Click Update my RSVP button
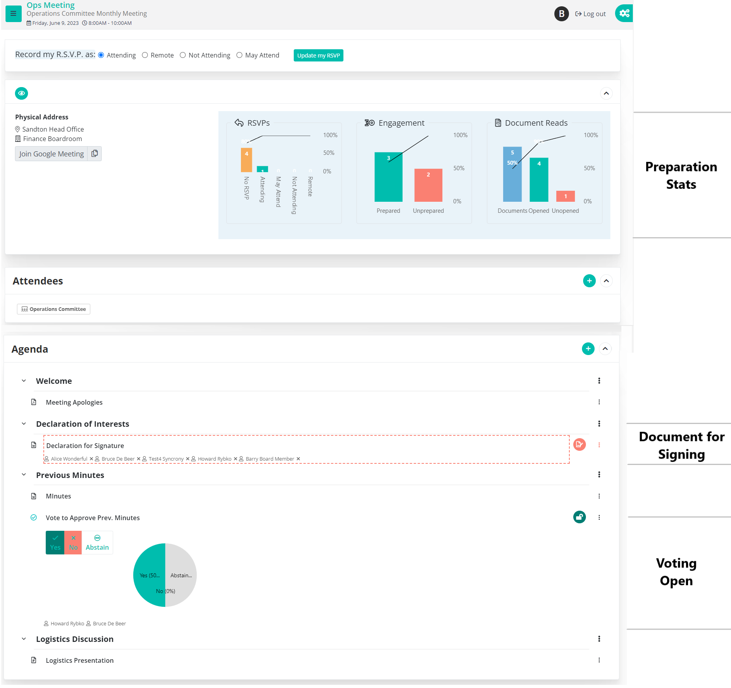Screen dimensions: 731x688 319,56
